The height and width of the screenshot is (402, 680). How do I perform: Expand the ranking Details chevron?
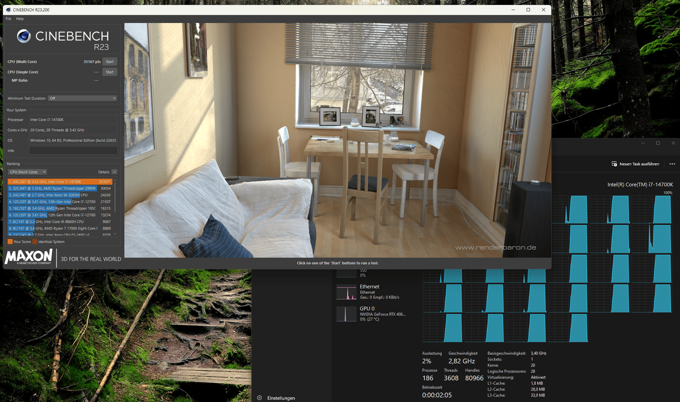coord(114,172)
